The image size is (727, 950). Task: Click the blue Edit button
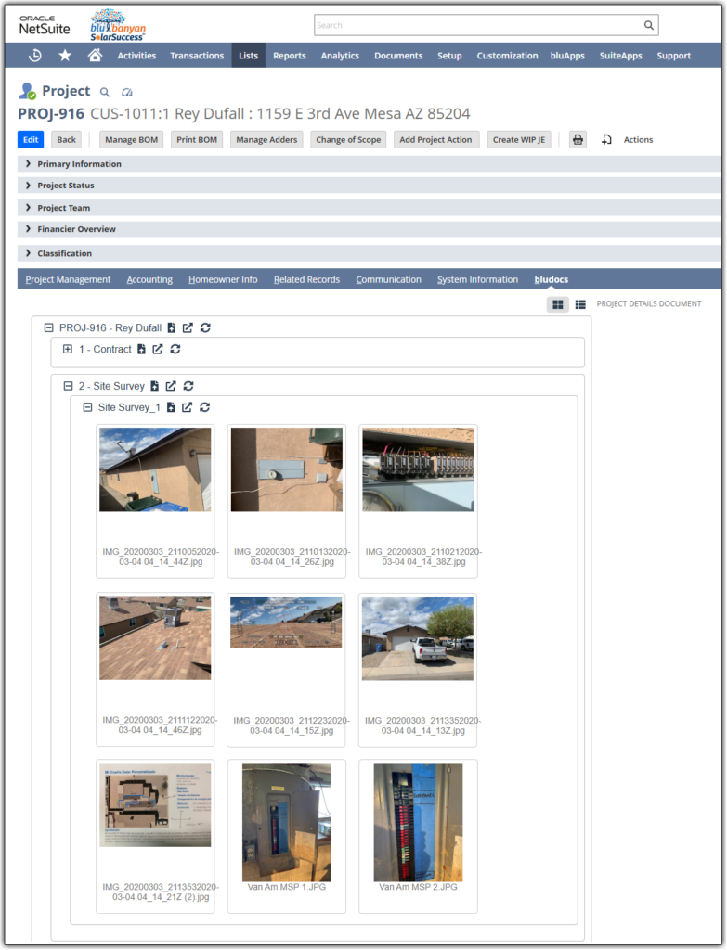(31, 139)
